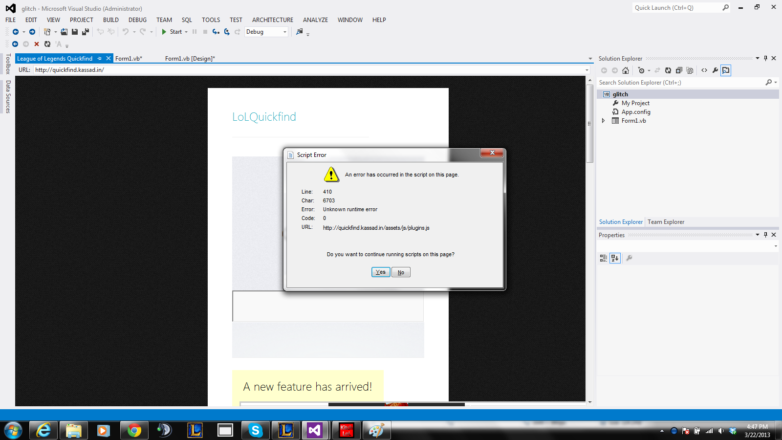The image size is (782, 440).
Task: Click the Search Solution Explorer field
Action: click(x=682, y=83)
